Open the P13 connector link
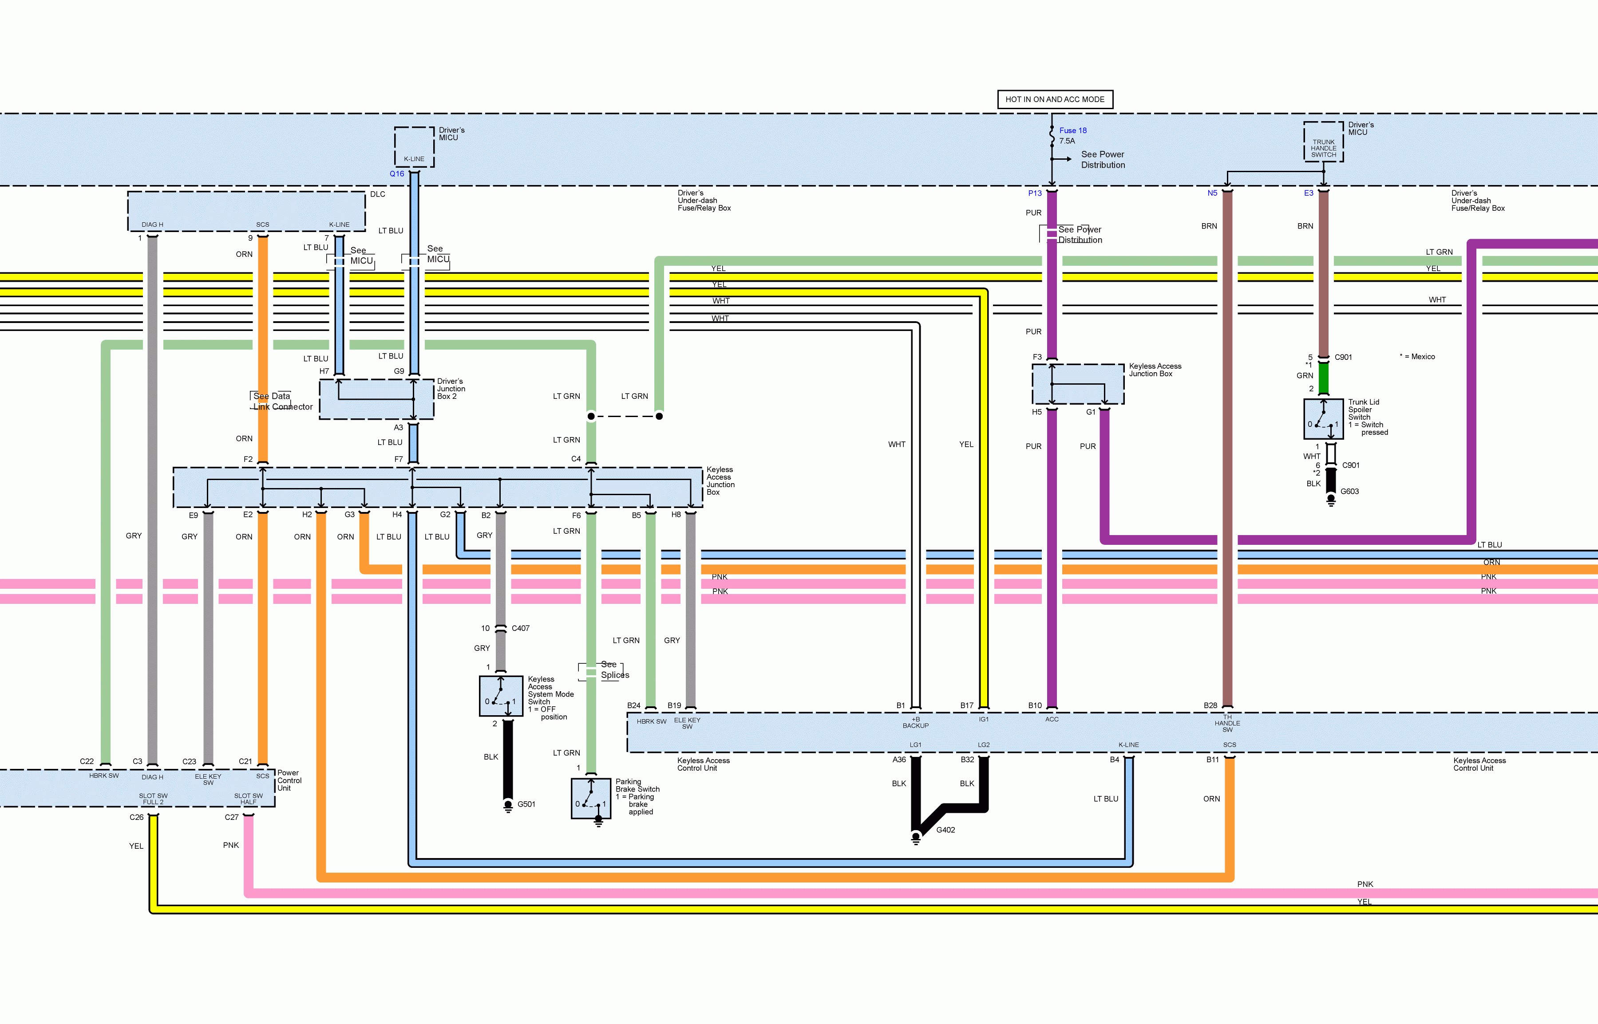Viewport: 1598px width, 1024px height. [x=1035, y=193]
